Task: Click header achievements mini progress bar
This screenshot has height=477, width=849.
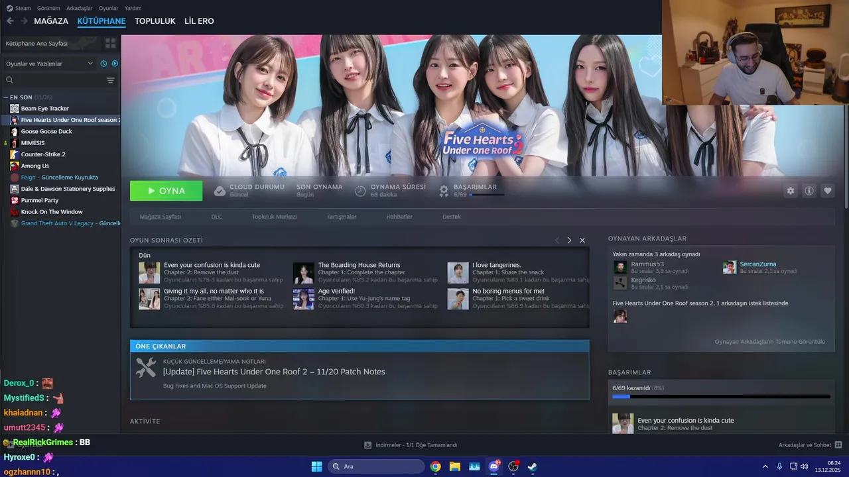Action: [487, 195]
